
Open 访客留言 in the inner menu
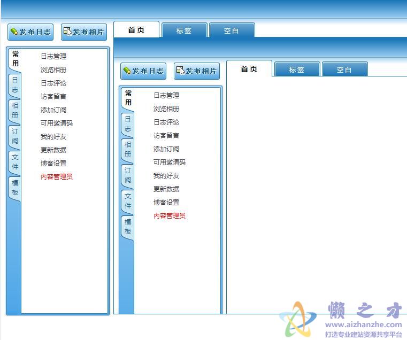(x=166, y=135)
